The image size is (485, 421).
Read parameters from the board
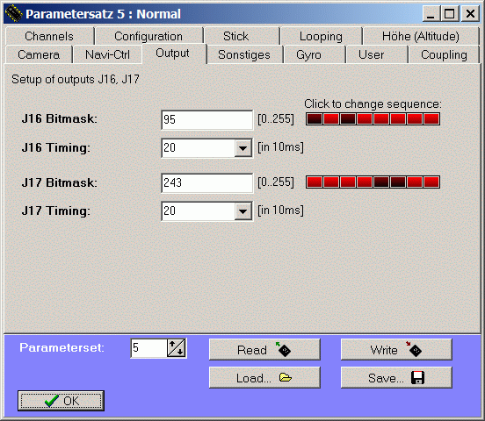264,350
